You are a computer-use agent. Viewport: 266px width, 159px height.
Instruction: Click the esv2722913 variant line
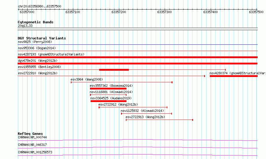[160, 120]
